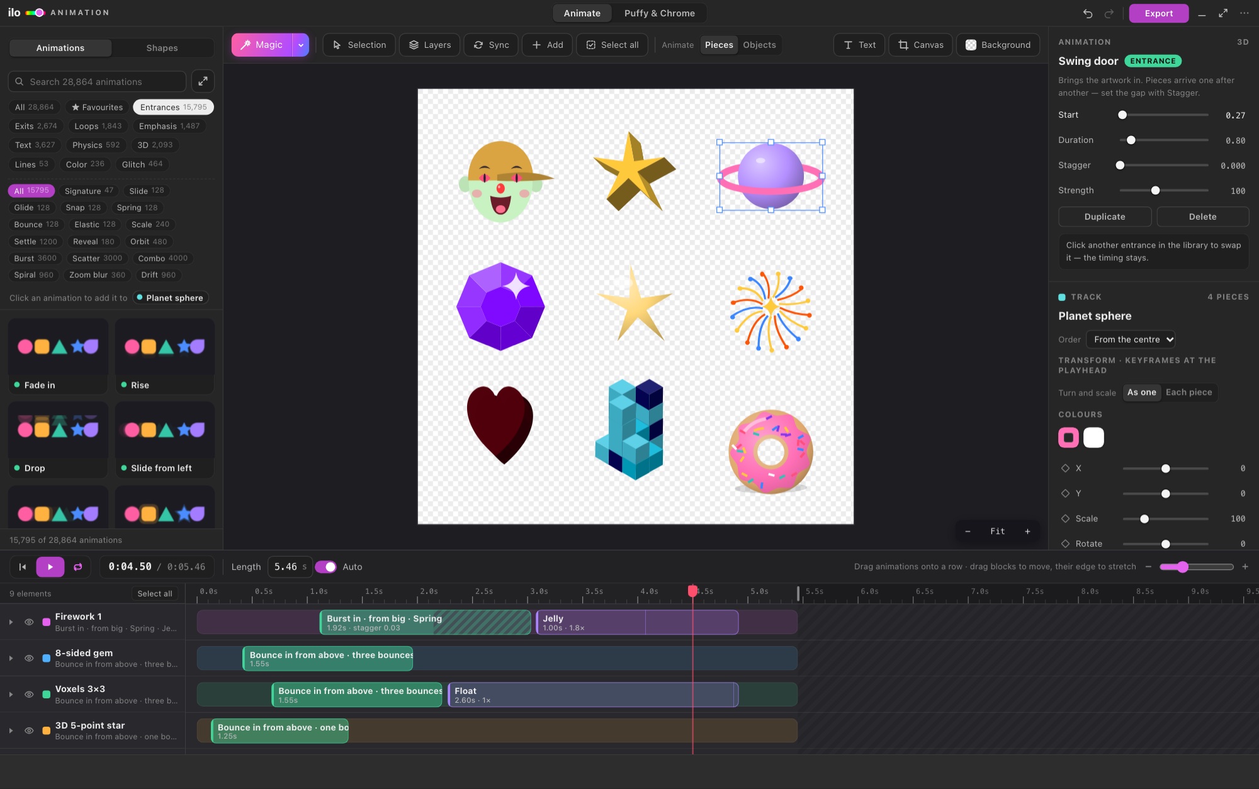This screenshot has width=1259, height=789.
Task: Select the pink colour swatch
Action: tap(1068, 438)
